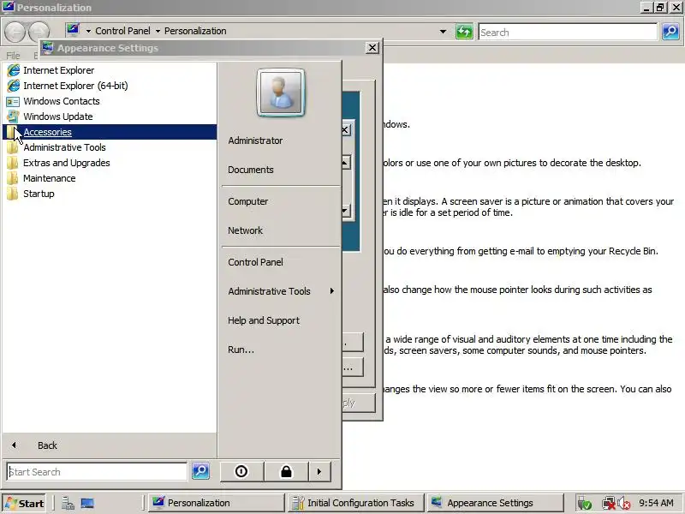Expand Administrative Tools submenu in right pane

coord(281,291)
